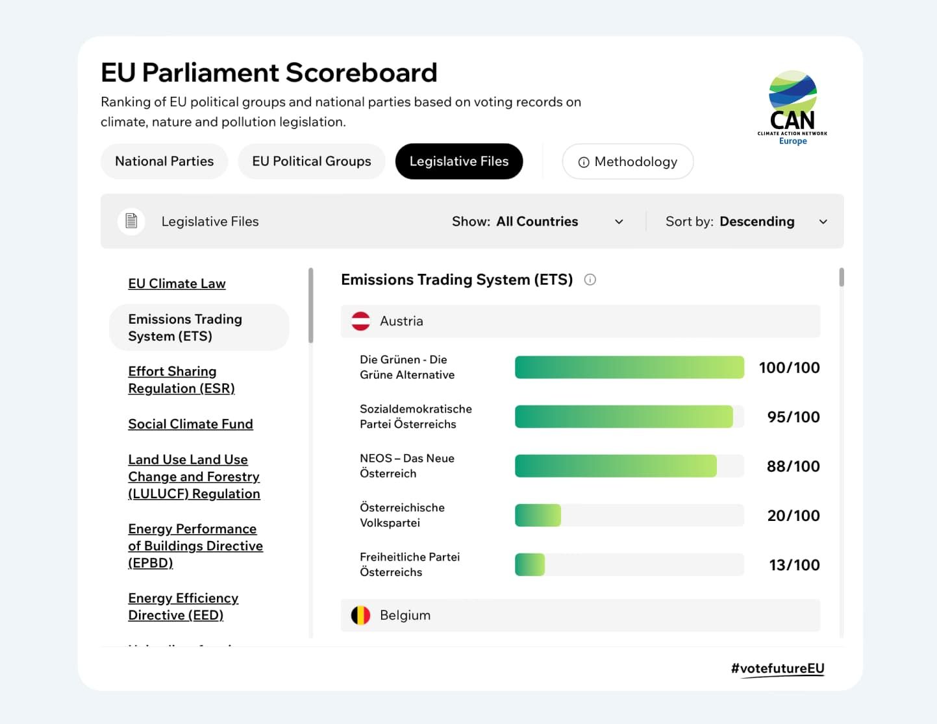The width and height of the screenshot is (937, 724).
Task: Open Energy Performance of Buildings Directive
Action: pos(195,546)
